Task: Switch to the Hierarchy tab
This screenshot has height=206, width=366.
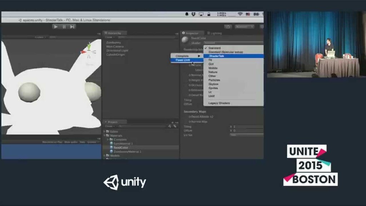Action: tap(114, 33)
